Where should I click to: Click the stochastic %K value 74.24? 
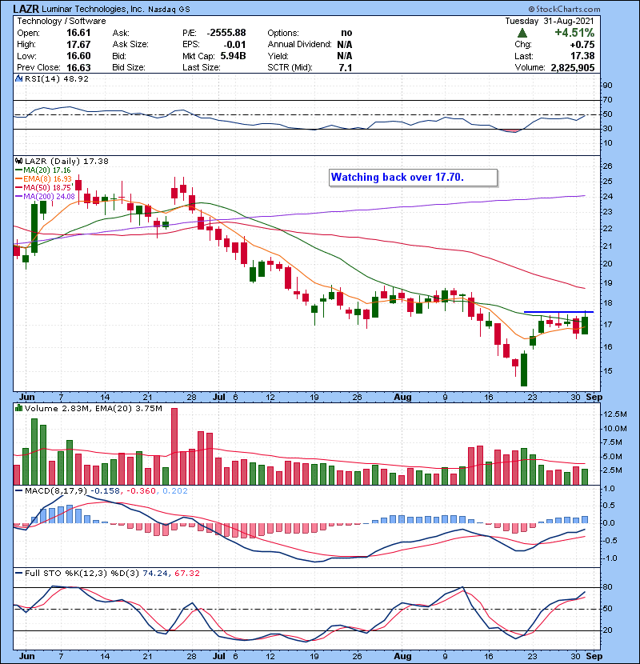point(155,573)
